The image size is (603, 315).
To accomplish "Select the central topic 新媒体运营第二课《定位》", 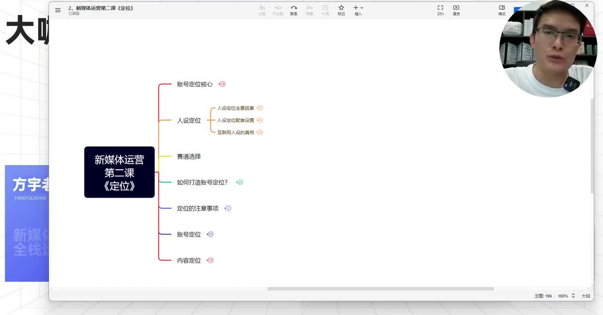I will tap(119, 172).
